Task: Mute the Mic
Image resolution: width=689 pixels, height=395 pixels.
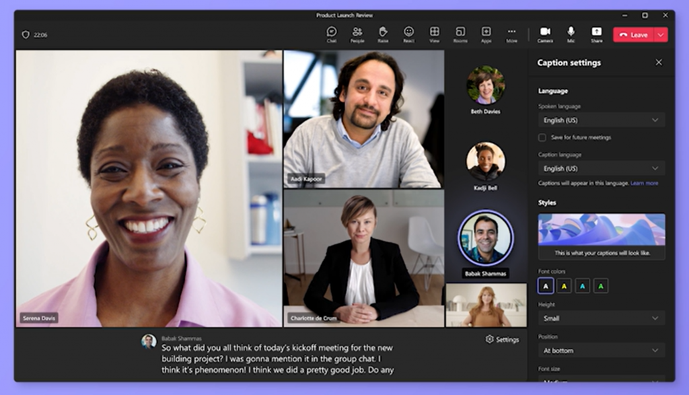Action: 571,32
